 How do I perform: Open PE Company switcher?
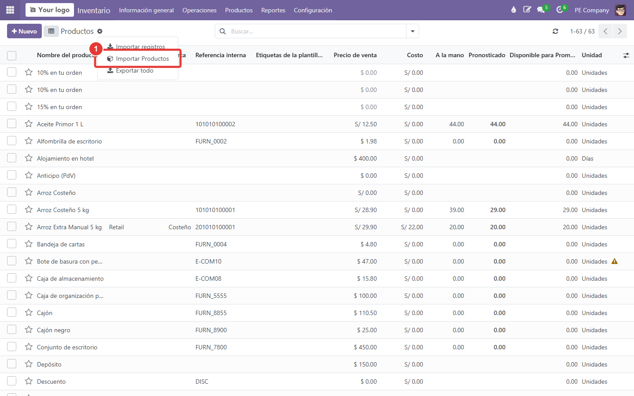(x=592, y=10)
